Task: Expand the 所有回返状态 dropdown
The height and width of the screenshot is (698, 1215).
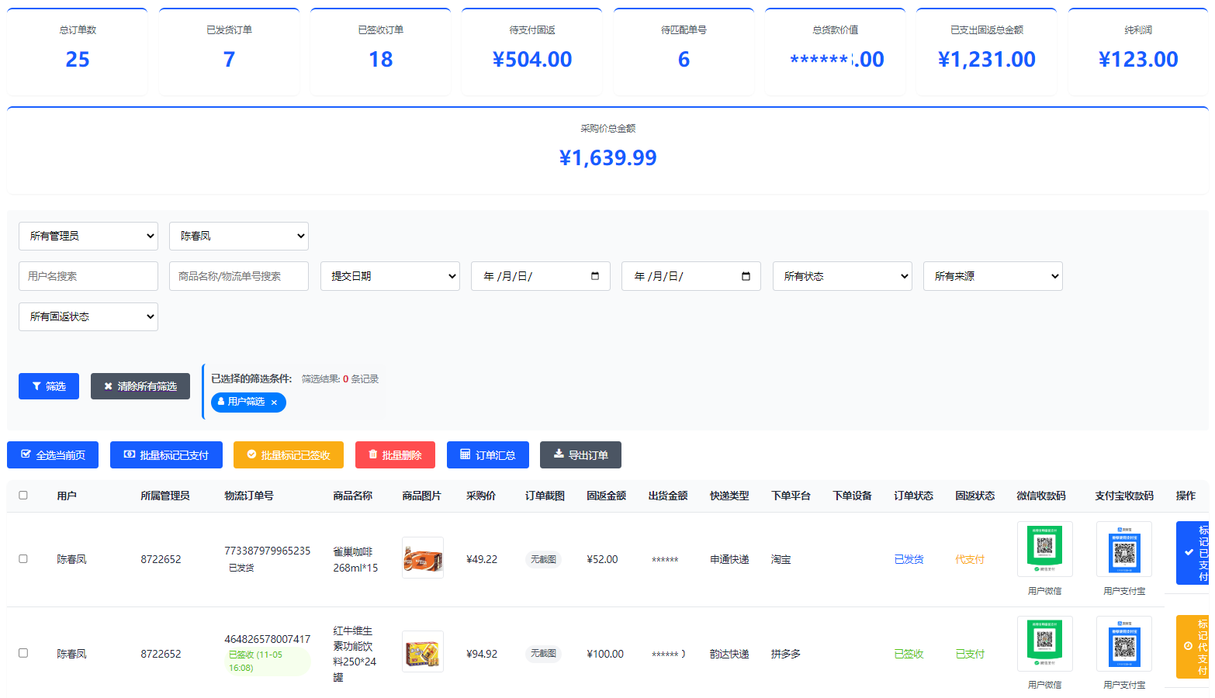Action: click(x=88, y=316)
